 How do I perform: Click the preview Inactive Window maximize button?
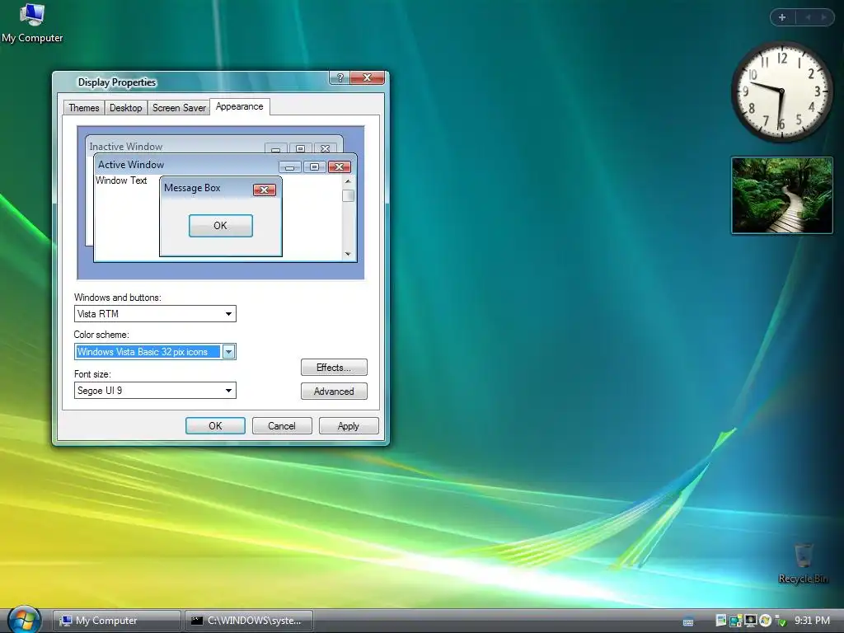coord(300,148)
